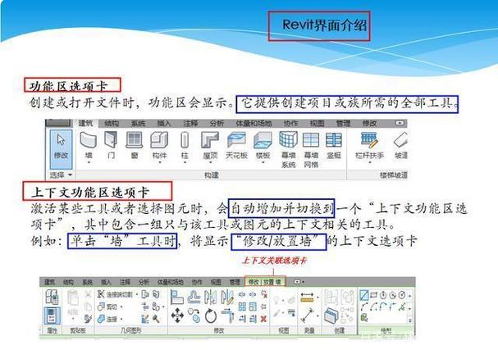This screenshot has width=498, height=350.
Task: Click the 构建 panel title in upper ribbon
Action: tap(211, 175)
